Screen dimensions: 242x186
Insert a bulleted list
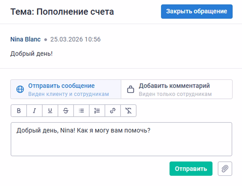point(81,111)
